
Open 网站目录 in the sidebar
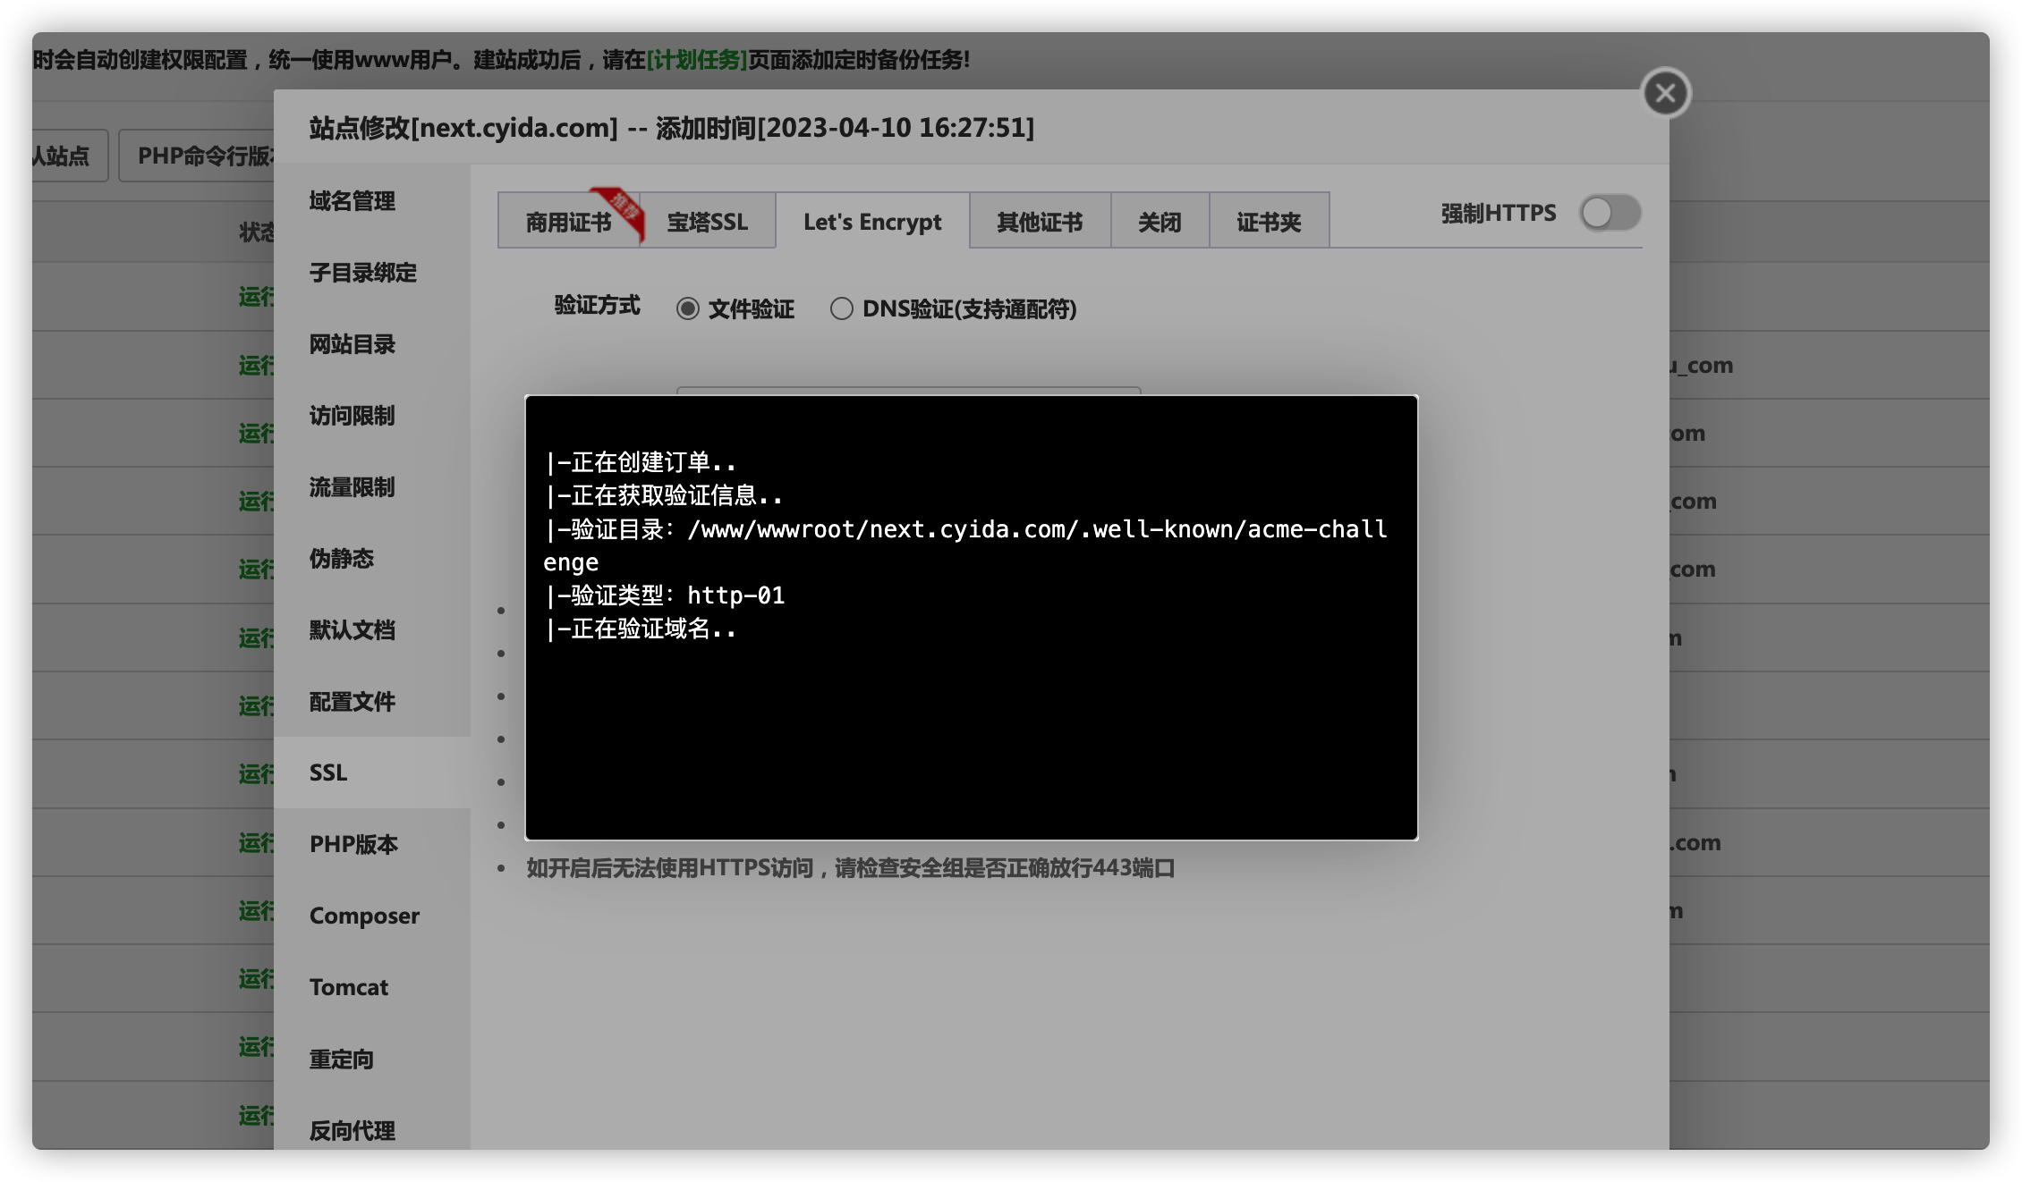click(372, 344)
